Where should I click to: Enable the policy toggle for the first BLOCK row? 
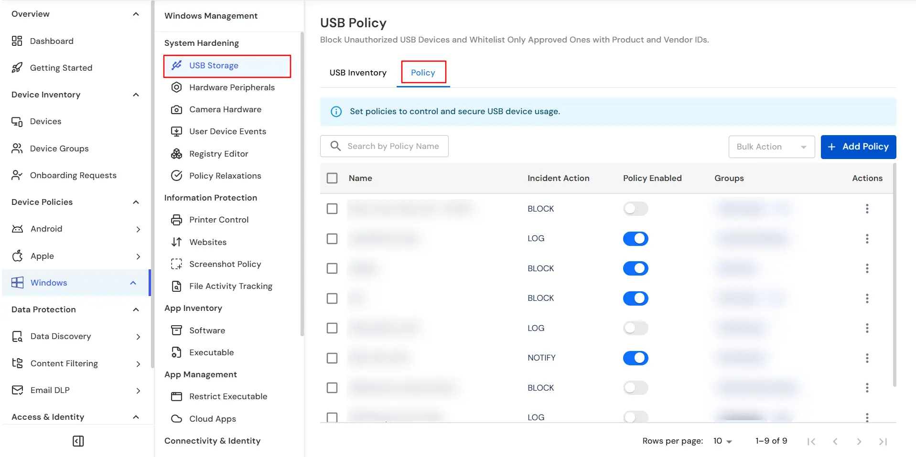[635, 209]
